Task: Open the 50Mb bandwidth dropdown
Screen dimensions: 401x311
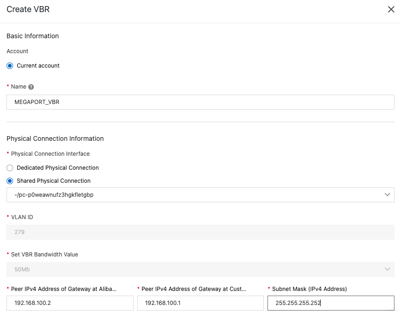Action: pos(196,269)
